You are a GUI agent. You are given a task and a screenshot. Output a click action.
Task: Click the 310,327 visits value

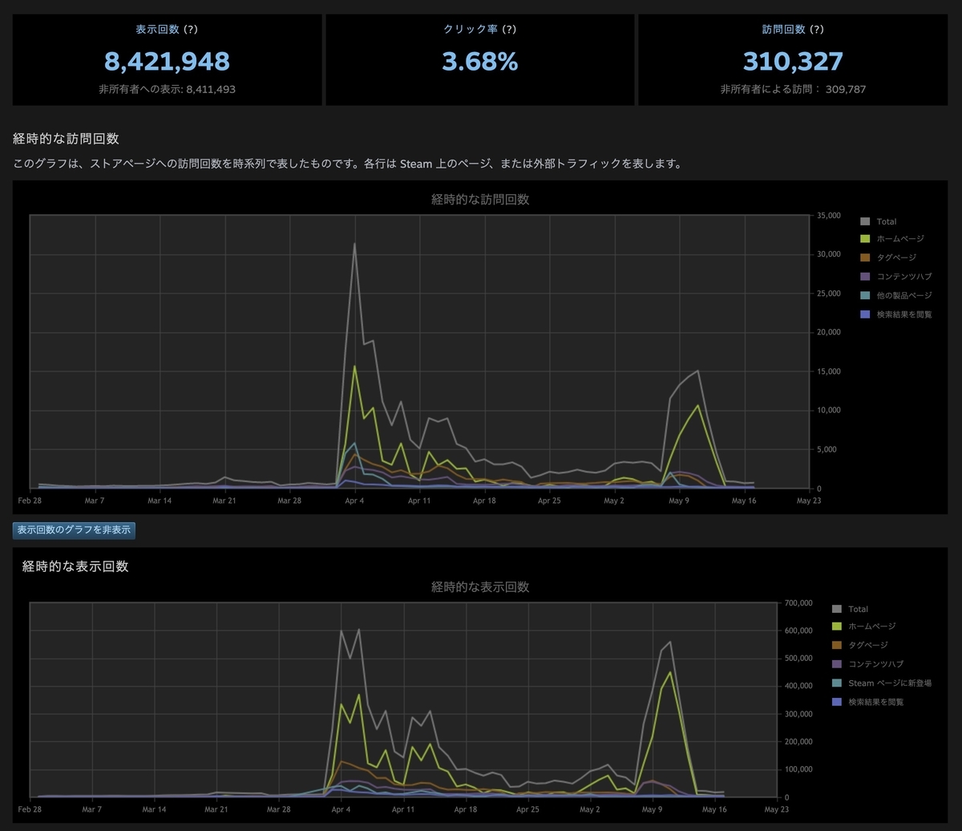click(x=793, y=61)
